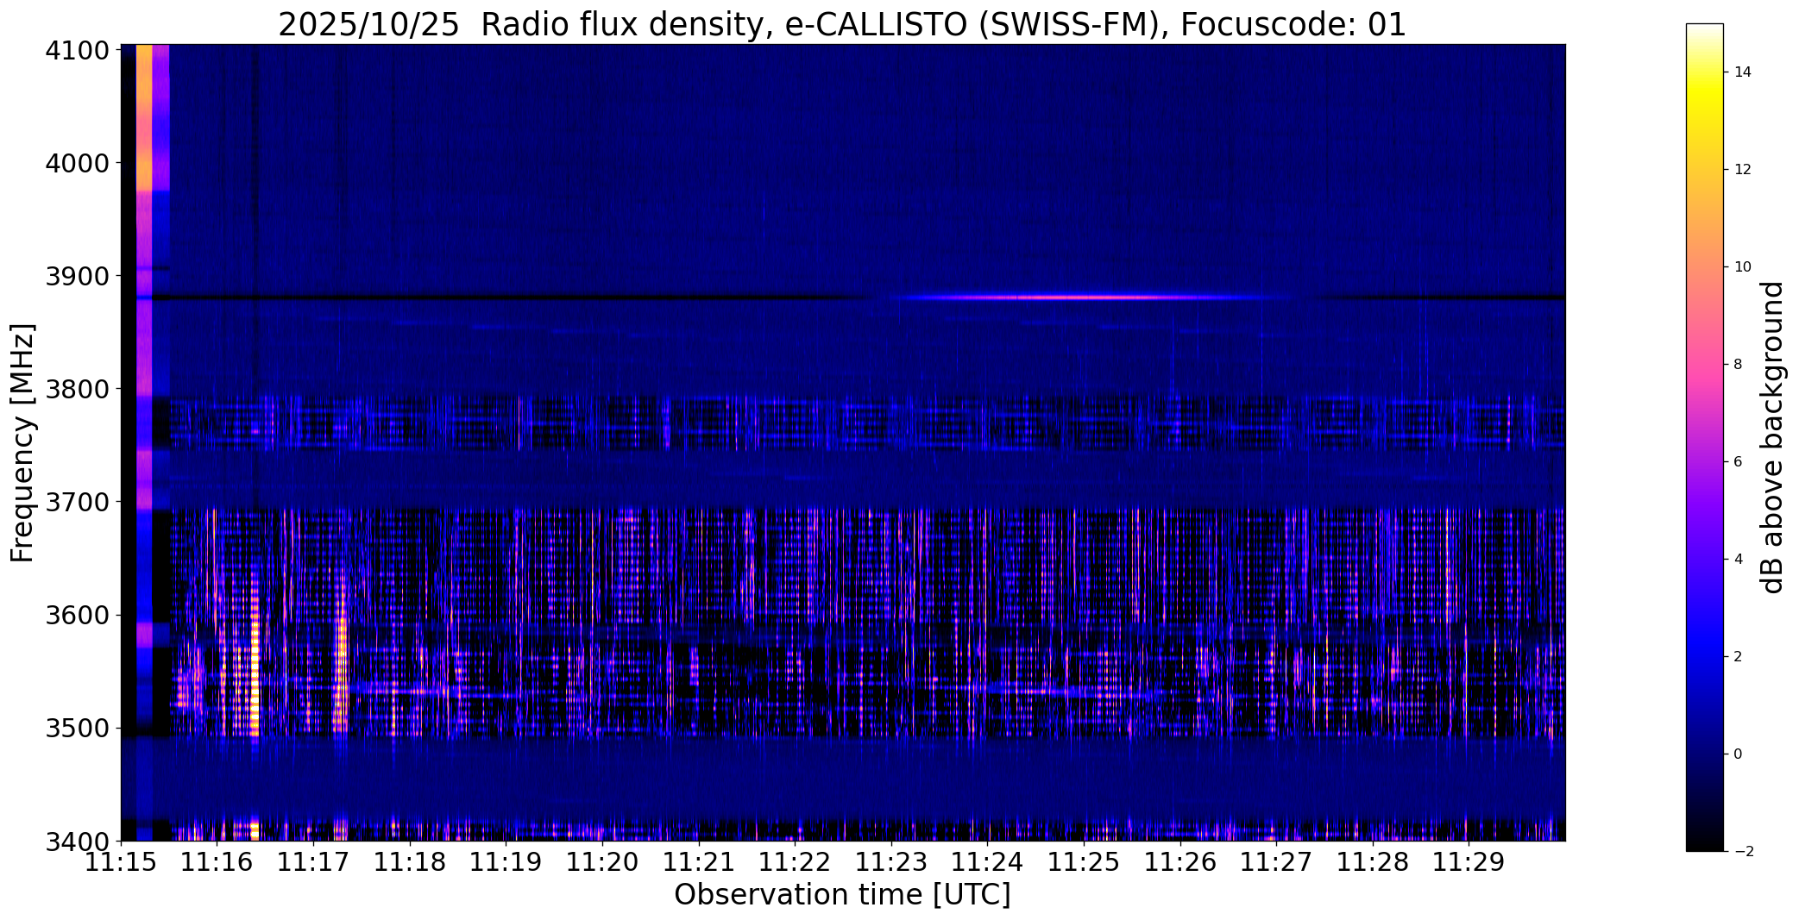The height and width of the screenshot is (920, 1799).
Task: Click the colorbar tick label 8
Action: tap(1739, 365)
